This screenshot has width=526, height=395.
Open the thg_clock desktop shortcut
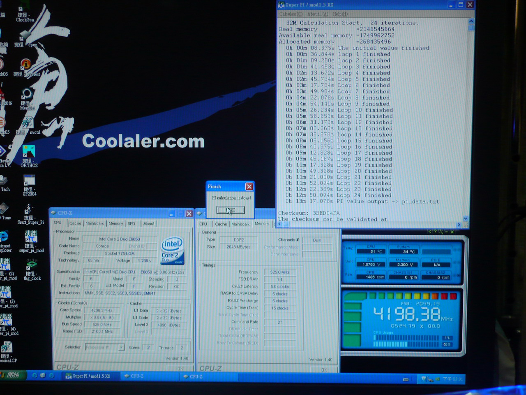click(32, 270)
